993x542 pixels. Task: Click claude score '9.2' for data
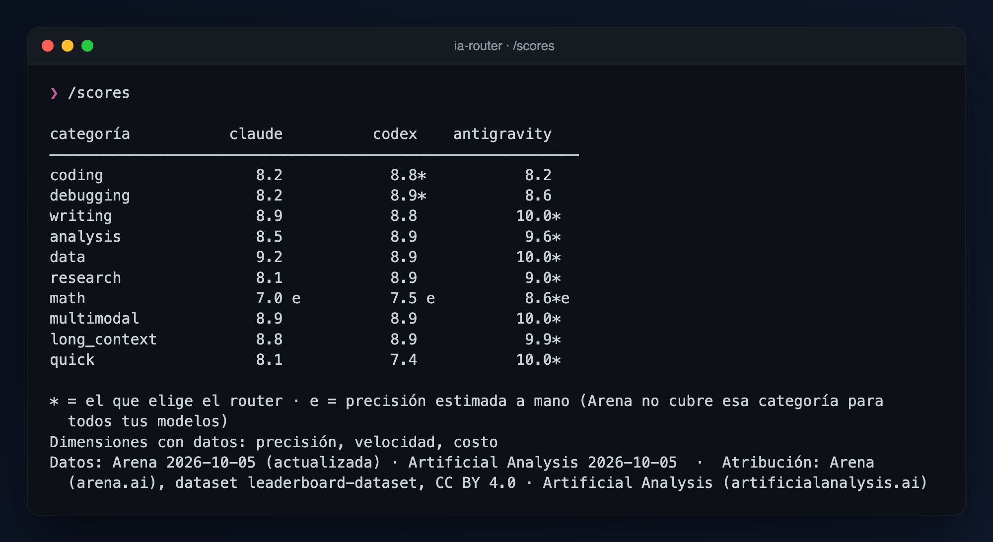click(x=269, y=257)
